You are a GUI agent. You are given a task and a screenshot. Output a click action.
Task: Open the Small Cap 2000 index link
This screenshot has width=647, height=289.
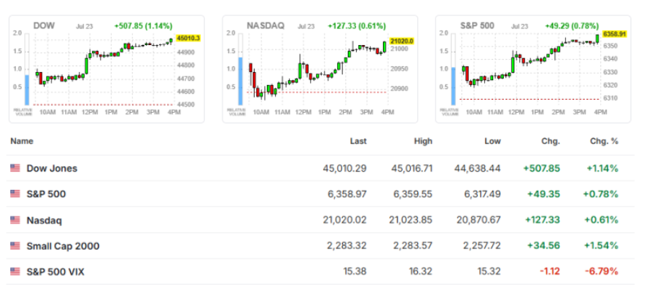coord(63,246)
